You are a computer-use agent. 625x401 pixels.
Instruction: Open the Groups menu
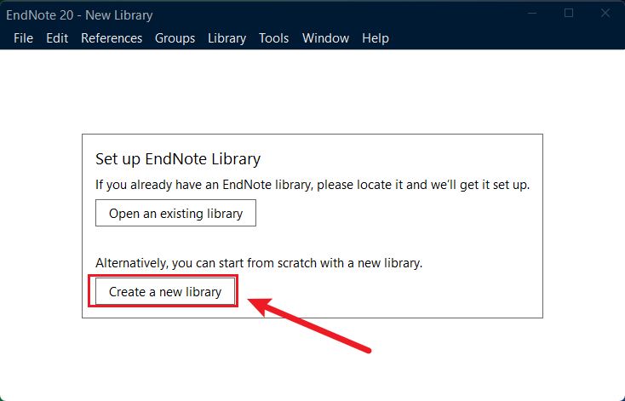point(175,38)
